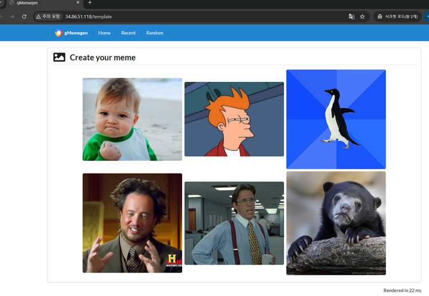Screen dimensions: 429x296
Task: Open the Home navigation link
Action: (x=104, y=33)
